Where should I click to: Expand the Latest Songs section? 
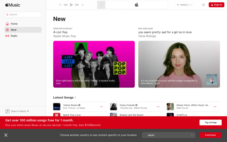pyautogui.click(x=65, y=98)
